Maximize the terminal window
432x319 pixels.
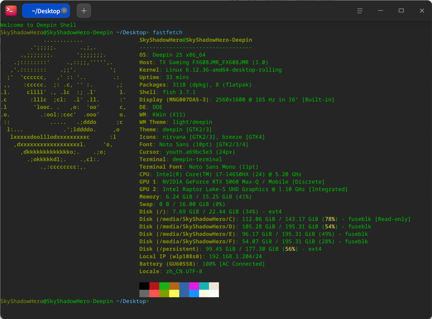tap(401, 11)
